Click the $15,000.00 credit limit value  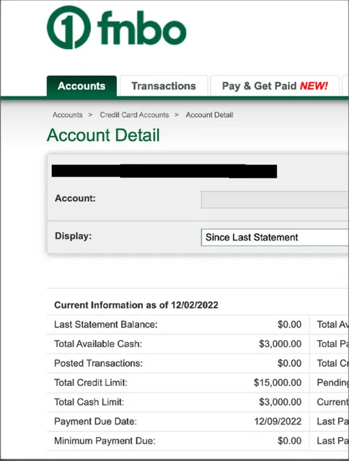(278, 382)
